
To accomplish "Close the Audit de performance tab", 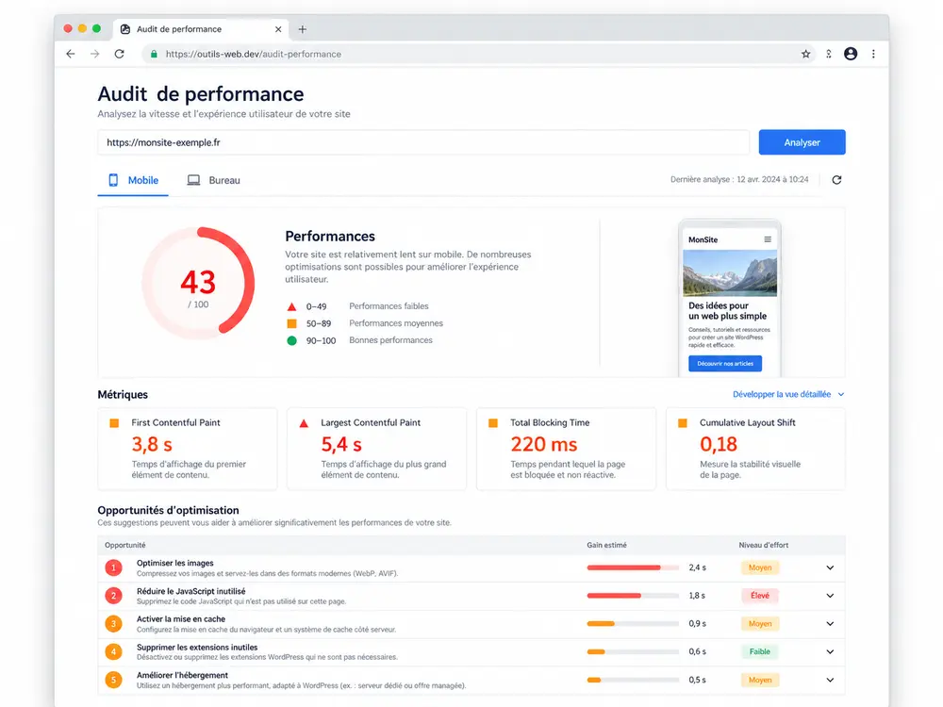I will (278, 29).
